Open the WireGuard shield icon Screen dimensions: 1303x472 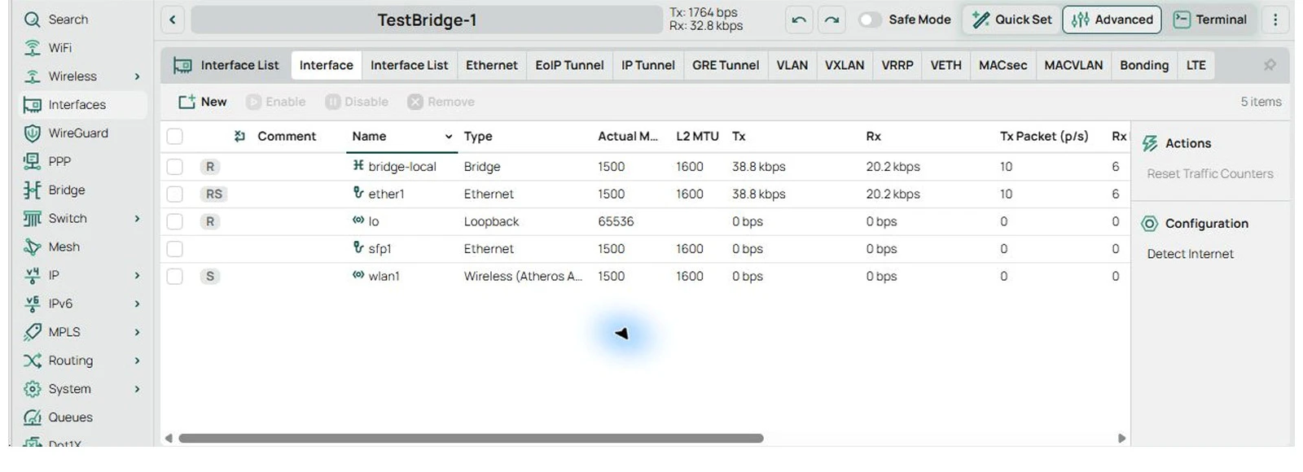pos(32,133)
